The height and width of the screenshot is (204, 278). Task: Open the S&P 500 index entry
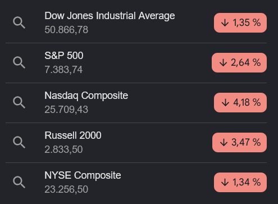[64, 56]
